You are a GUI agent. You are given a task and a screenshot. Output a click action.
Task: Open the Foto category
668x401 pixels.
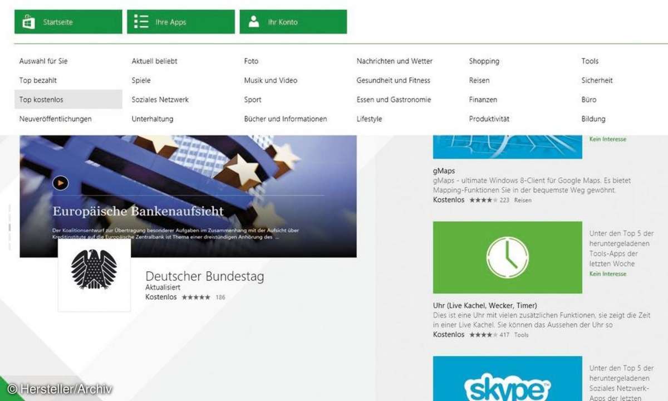(x=251, y=61)
